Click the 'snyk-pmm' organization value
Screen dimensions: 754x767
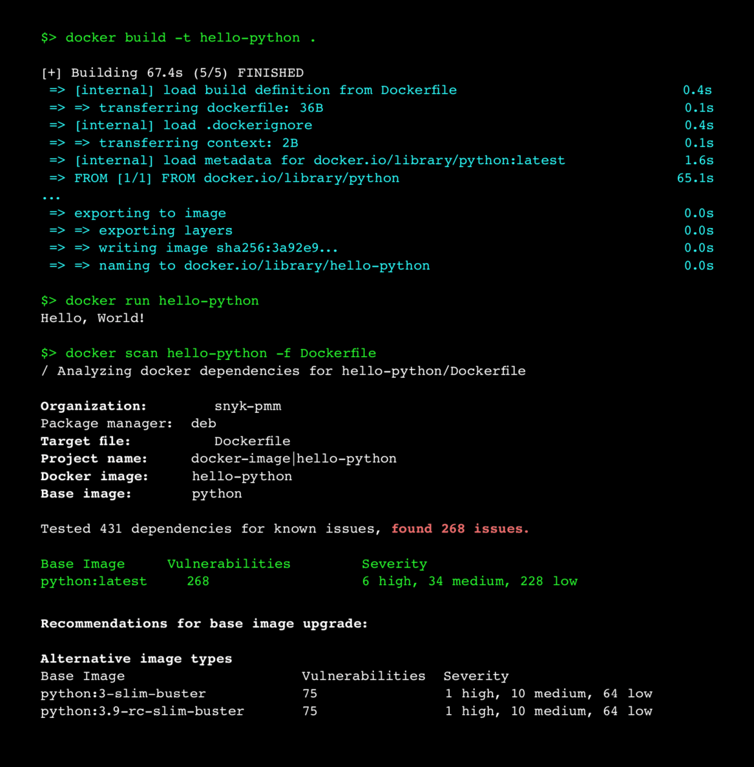tap(247, 406)
